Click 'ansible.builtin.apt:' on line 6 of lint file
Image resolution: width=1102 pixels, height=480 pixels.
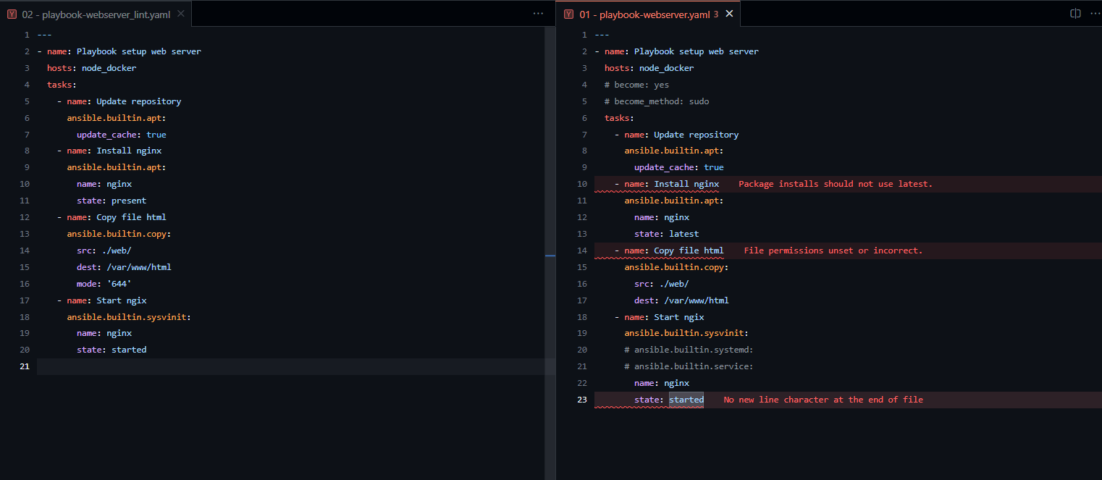pos(117,118)
